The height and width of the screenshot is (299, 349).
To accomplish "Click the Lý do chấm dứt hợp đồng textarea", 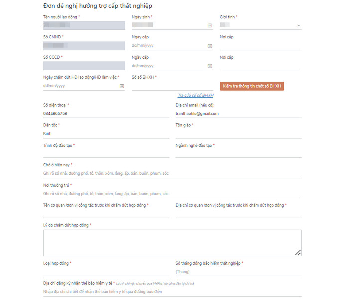I will (x=173, y=243).
